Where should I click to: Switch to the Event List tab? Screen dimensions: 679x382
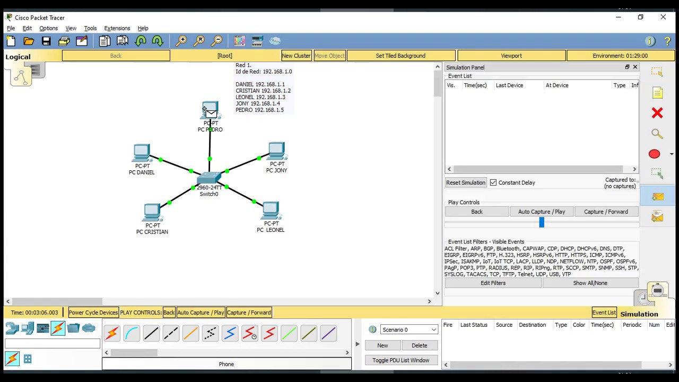604,312
